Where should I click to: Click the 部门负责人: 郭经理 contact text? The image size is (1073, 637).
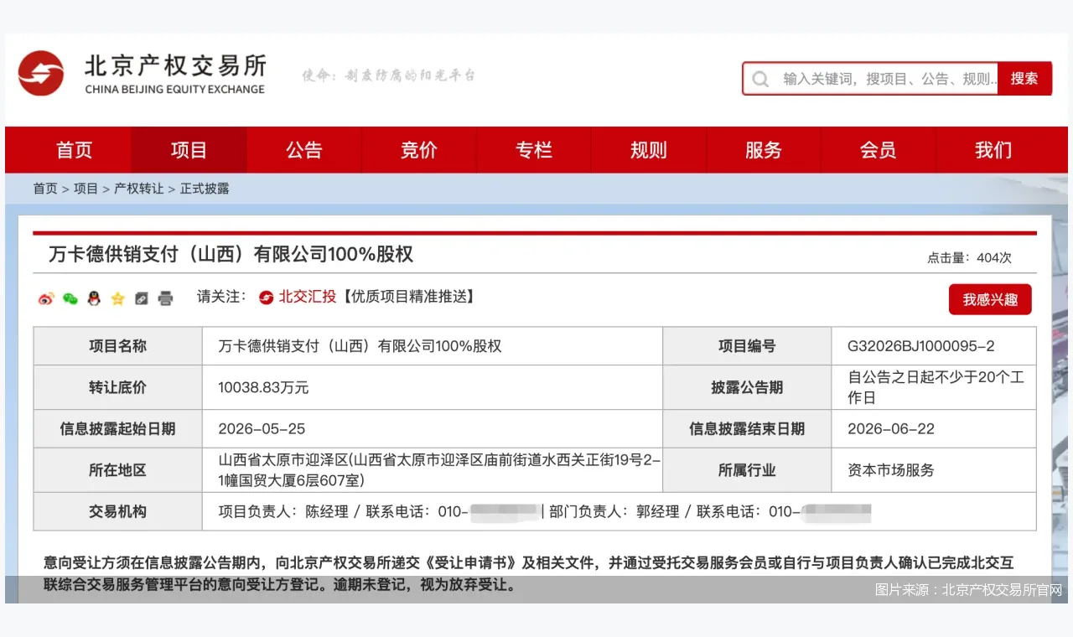(614, 511)
